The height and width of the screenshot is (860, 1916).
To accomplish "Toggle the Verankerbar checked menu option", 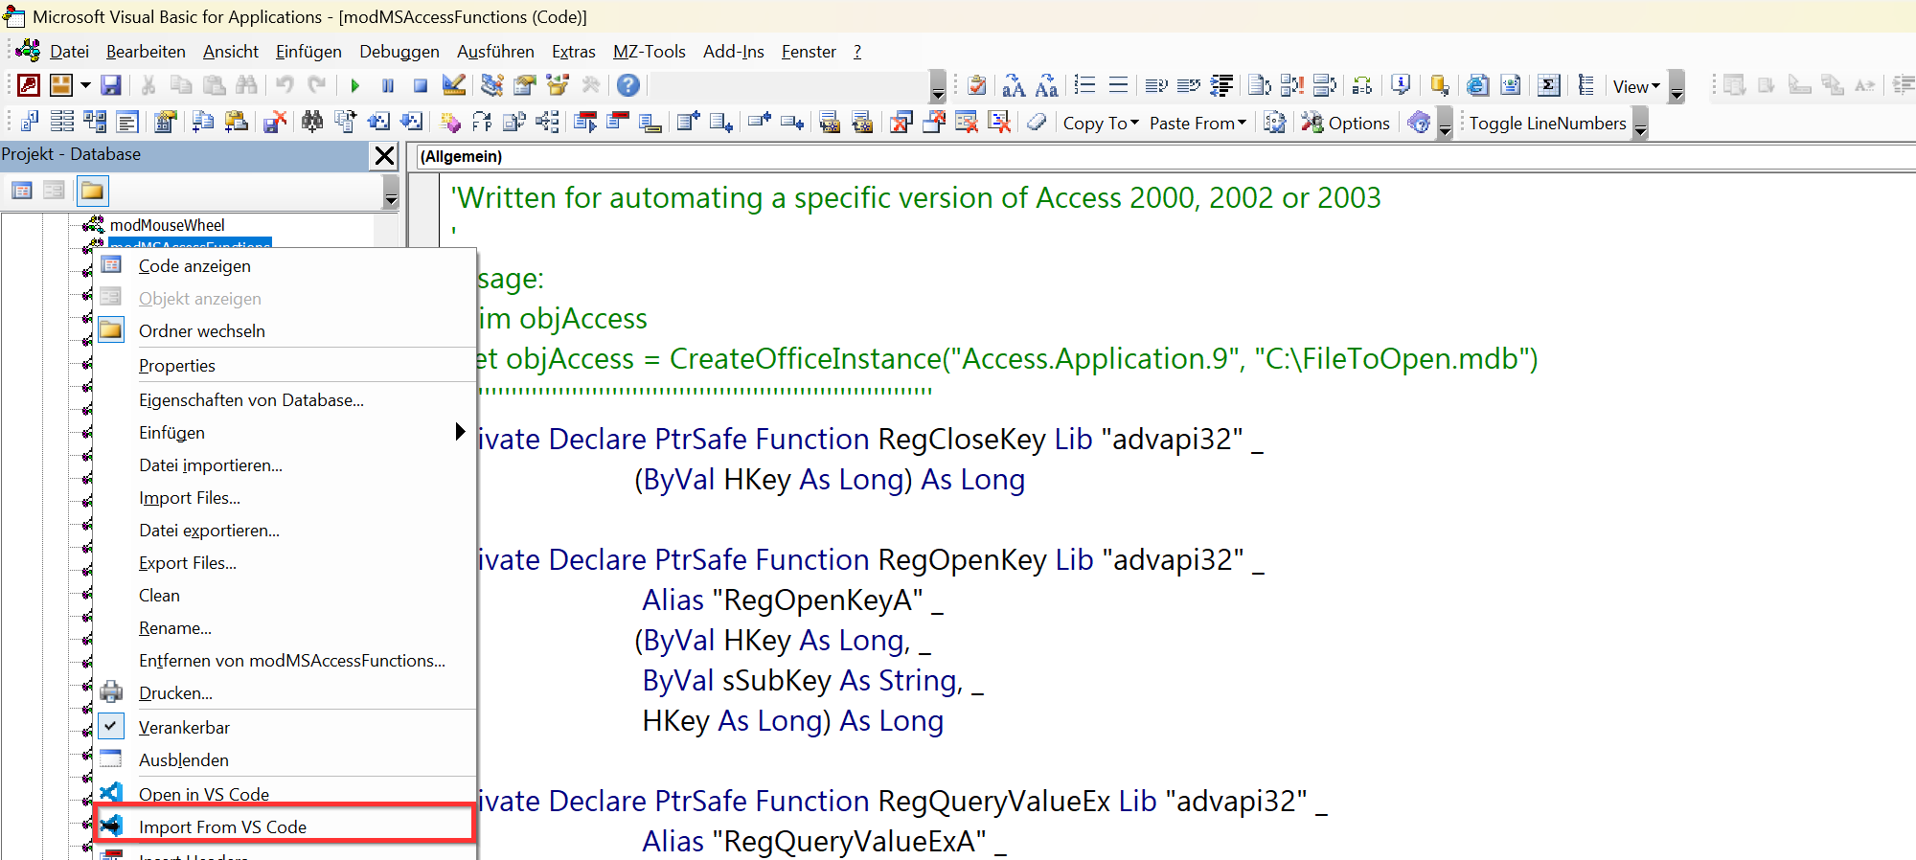I will tap(184, 728).
